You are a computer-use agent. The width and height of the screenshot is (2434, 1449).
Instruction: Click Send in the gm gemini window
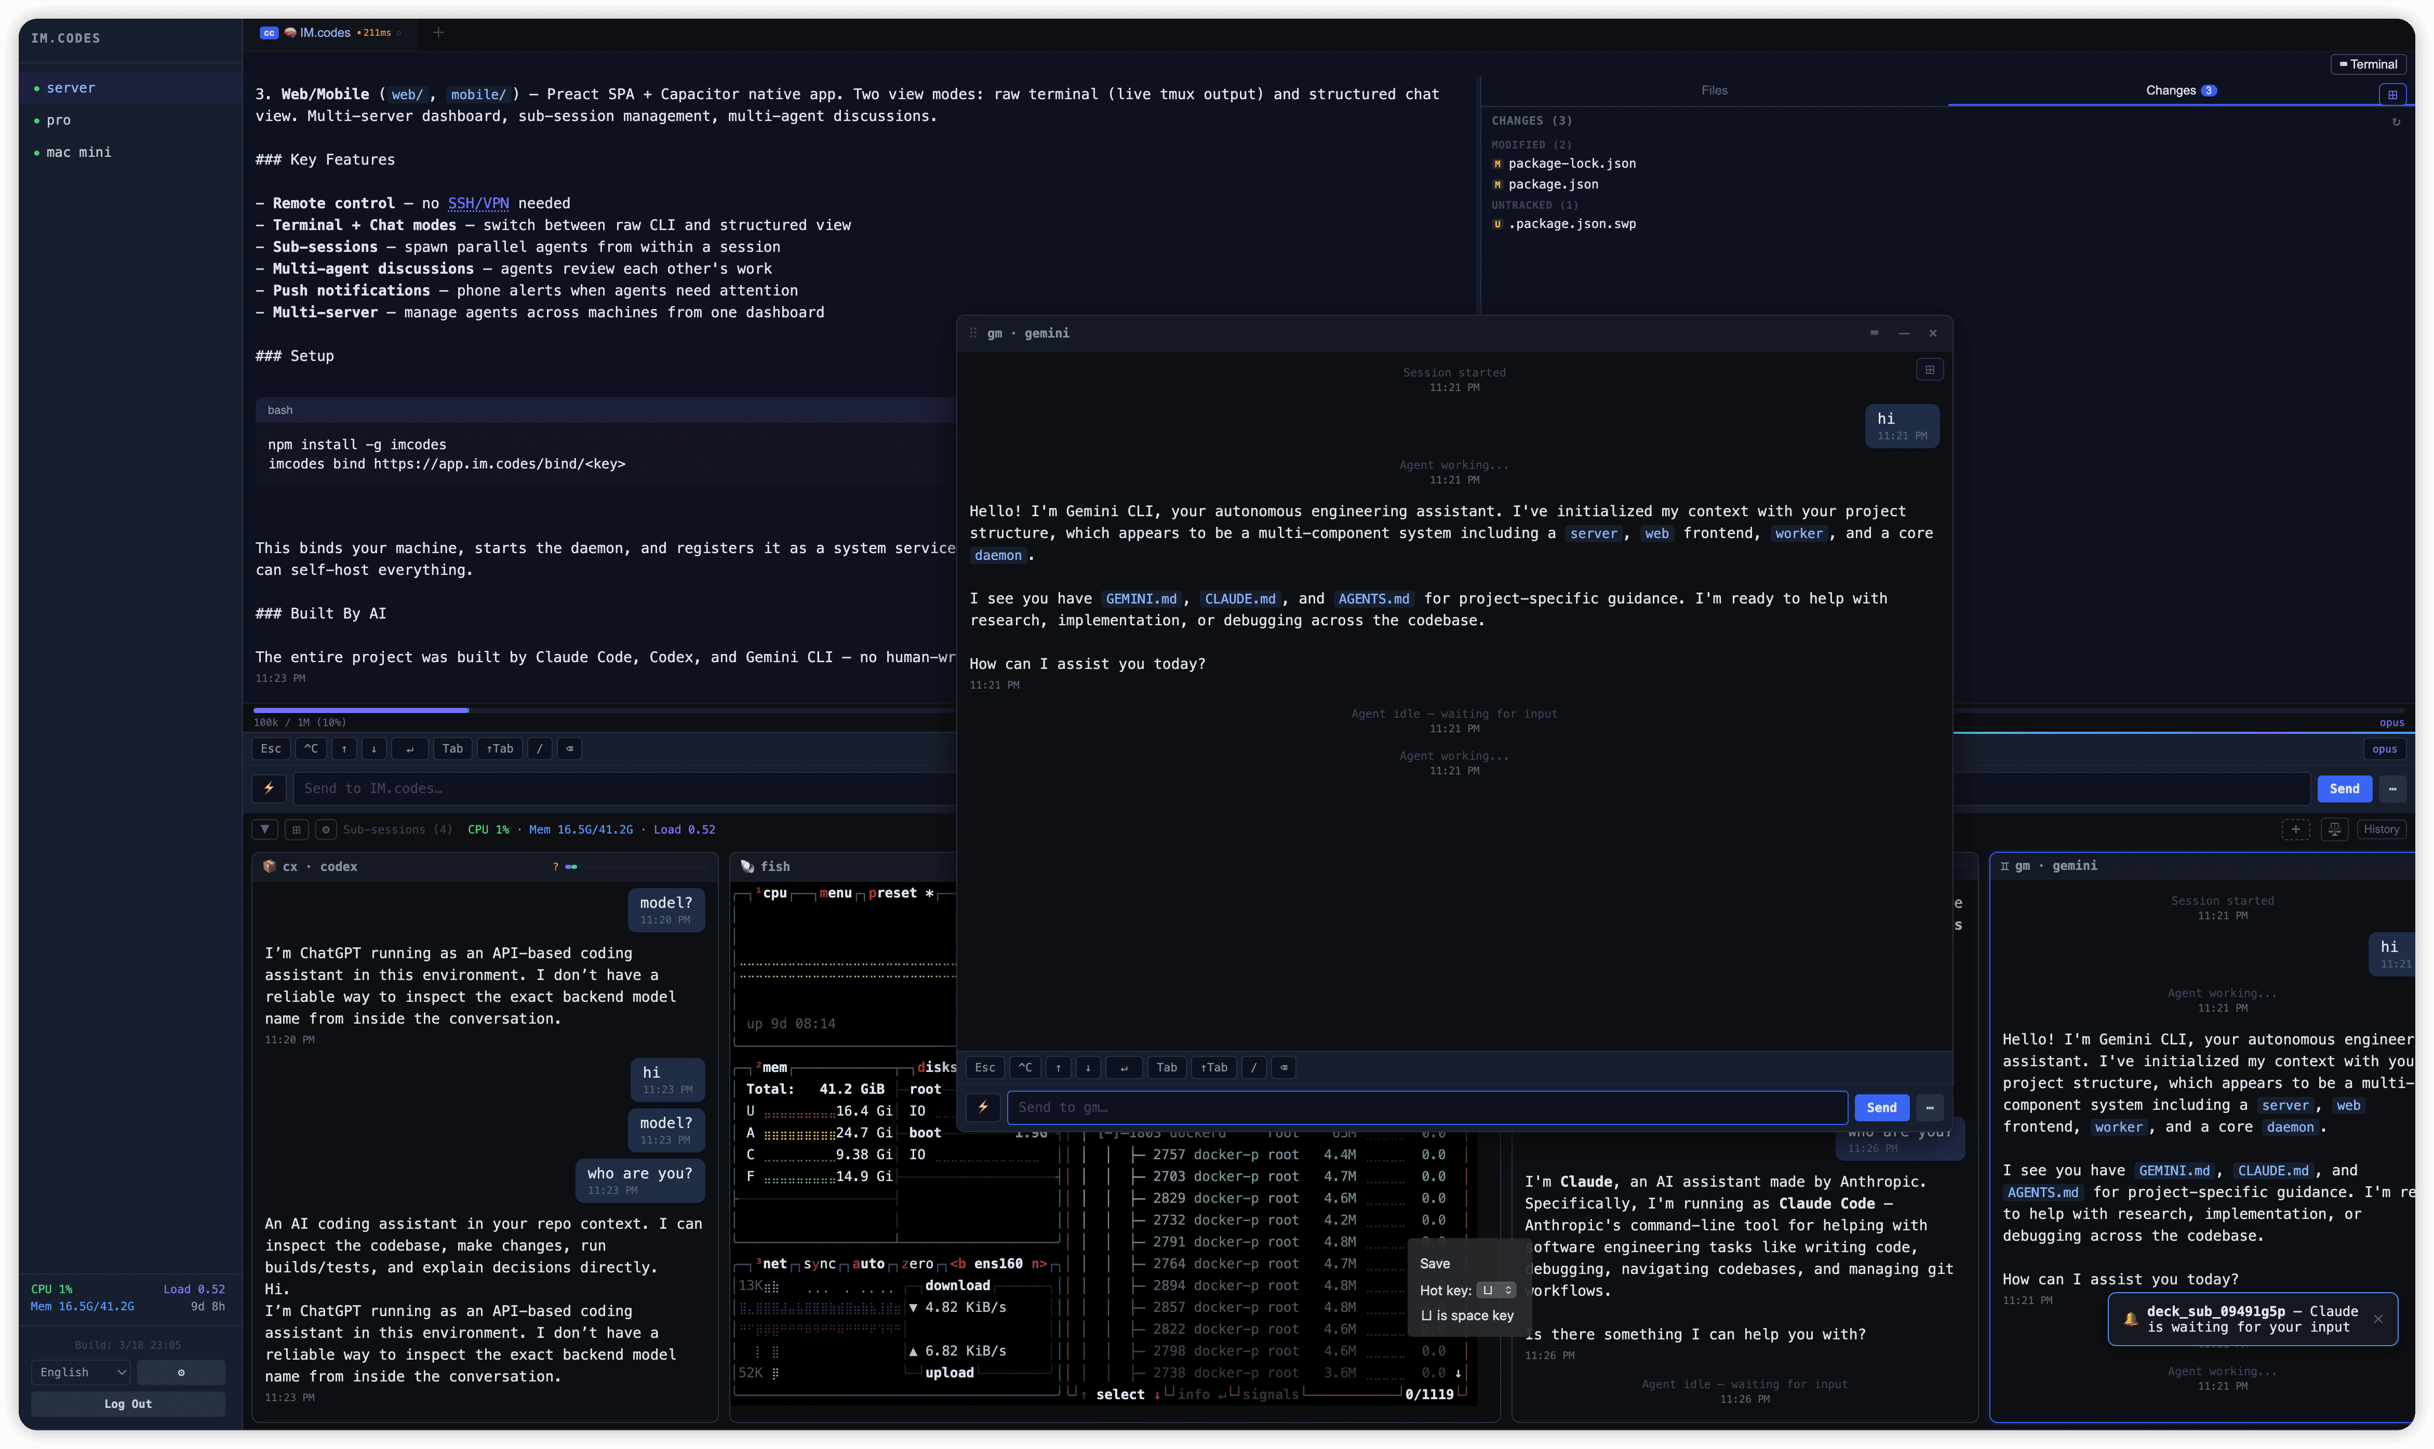[x=1880, y=1107]
